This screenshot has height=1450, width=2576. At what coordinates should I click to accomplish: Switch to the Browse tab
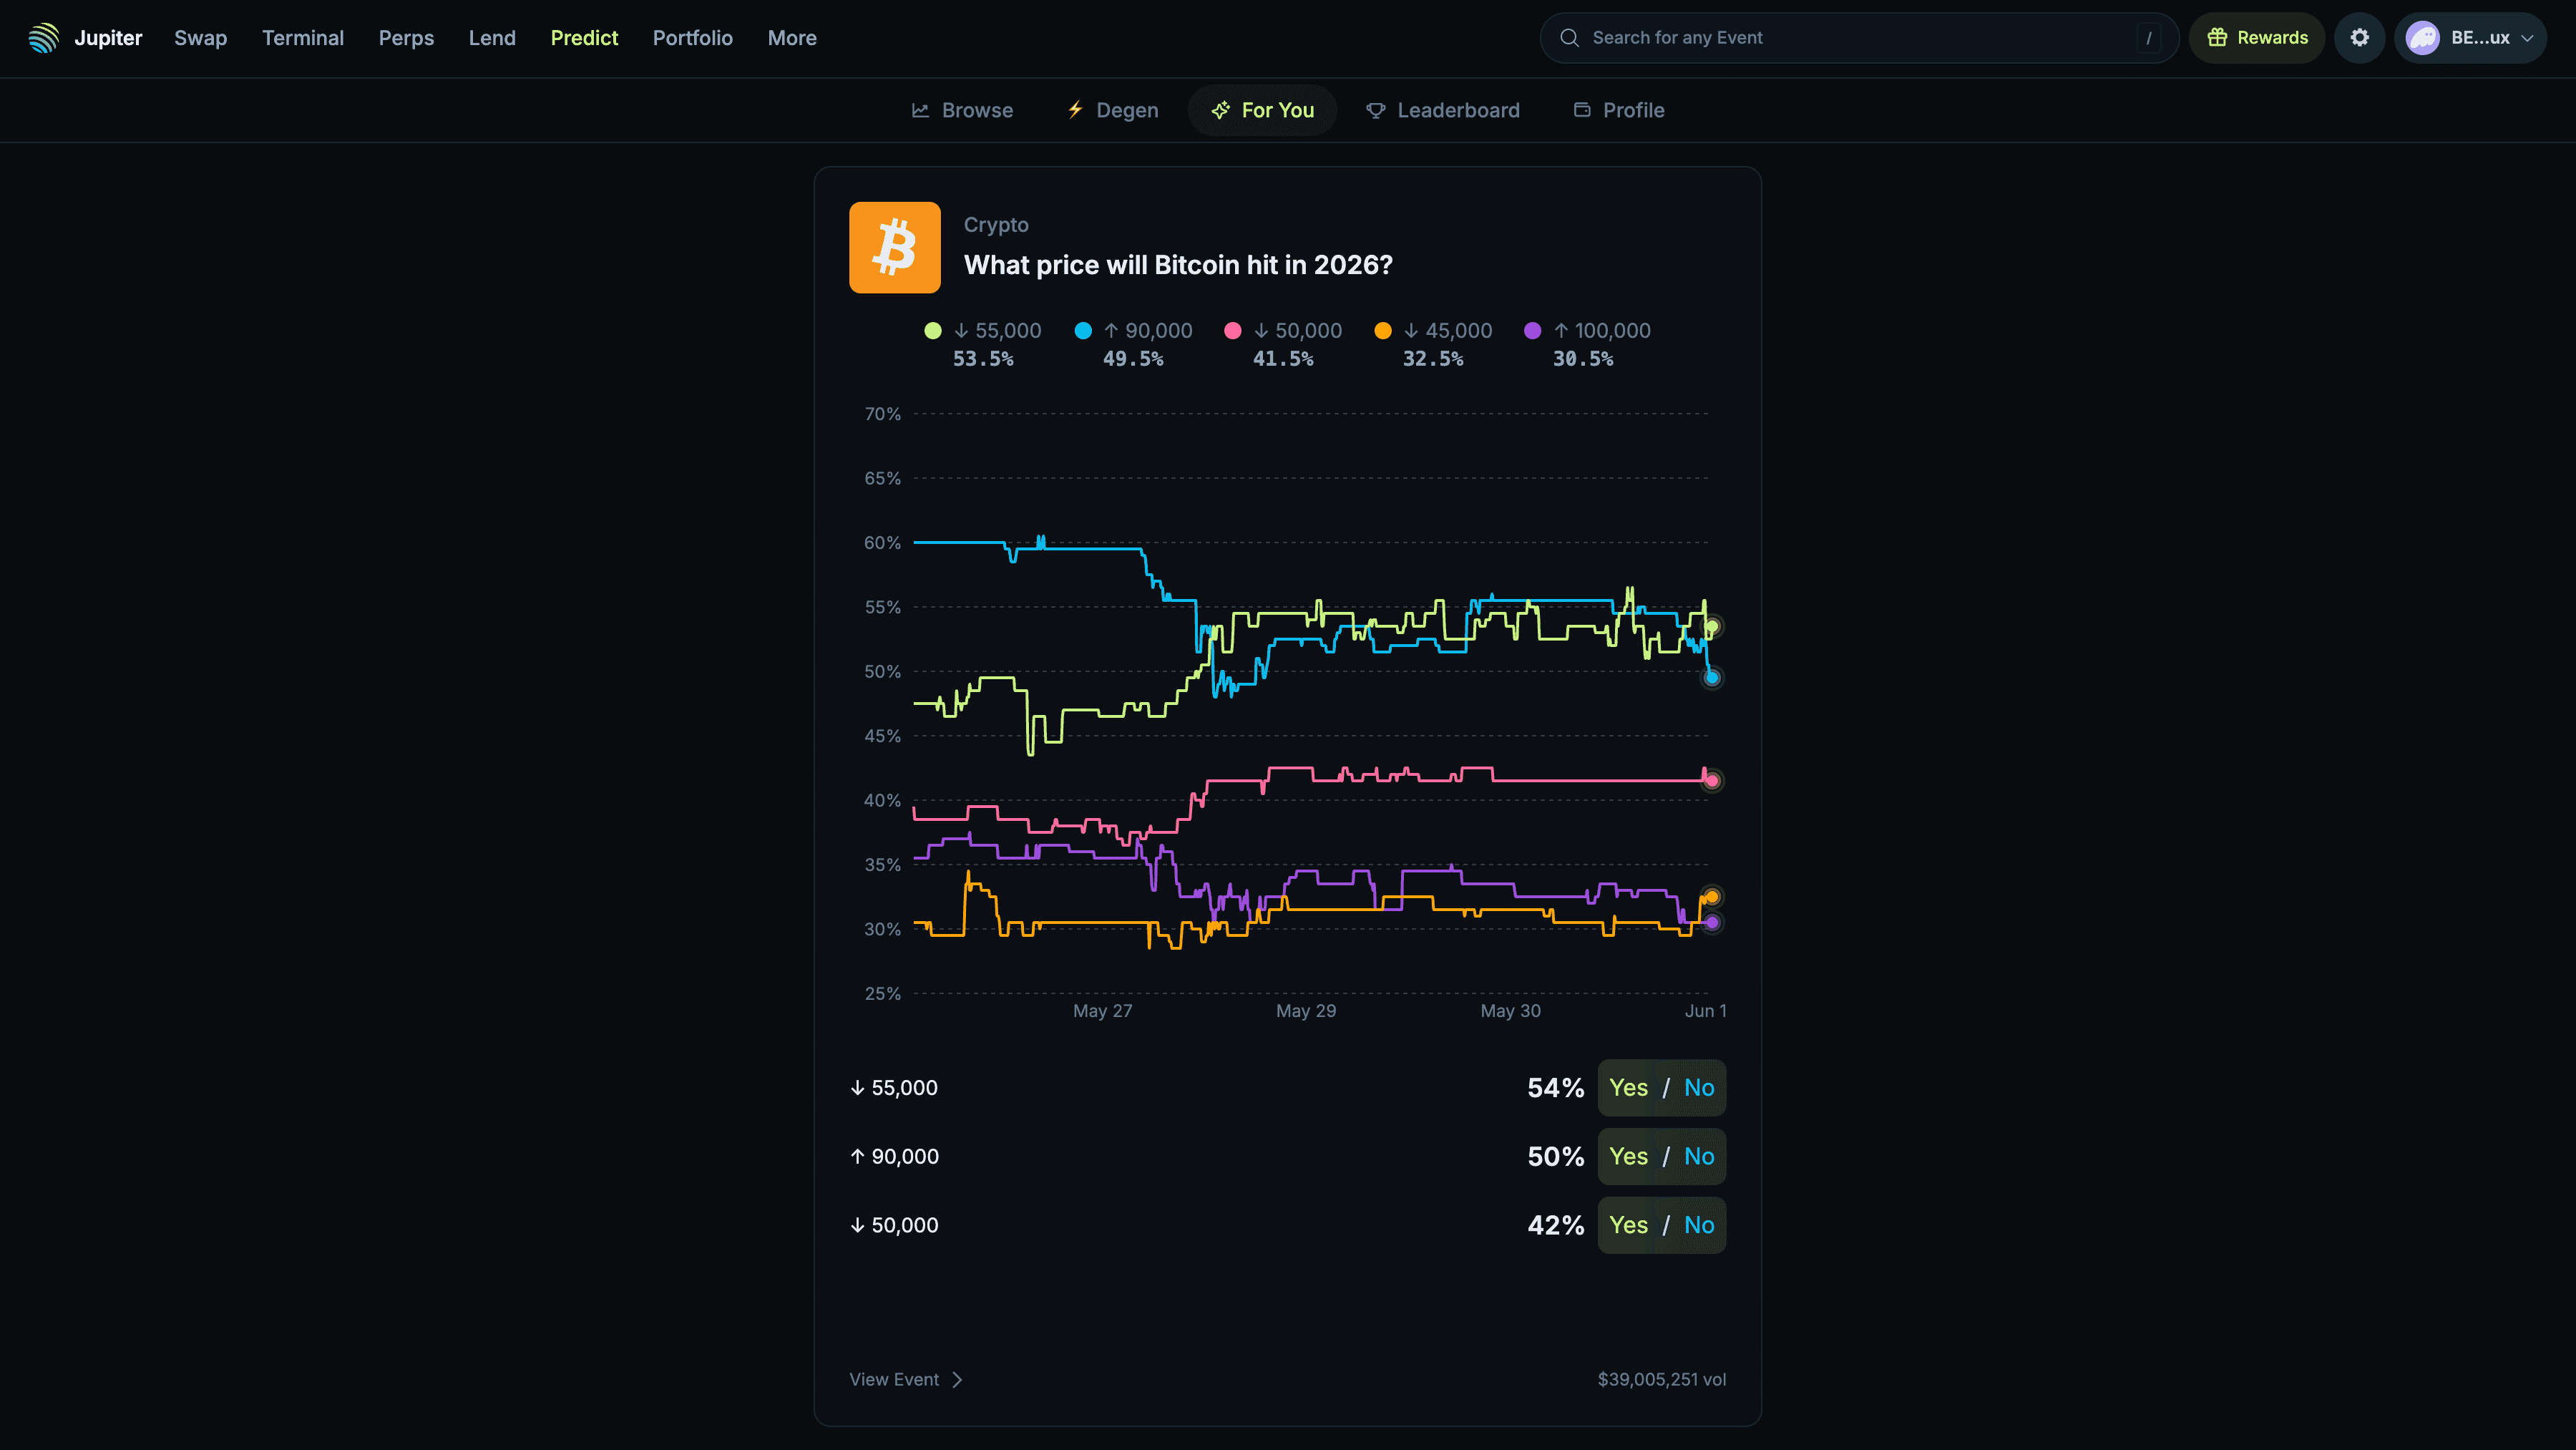(x=962, y=110)
